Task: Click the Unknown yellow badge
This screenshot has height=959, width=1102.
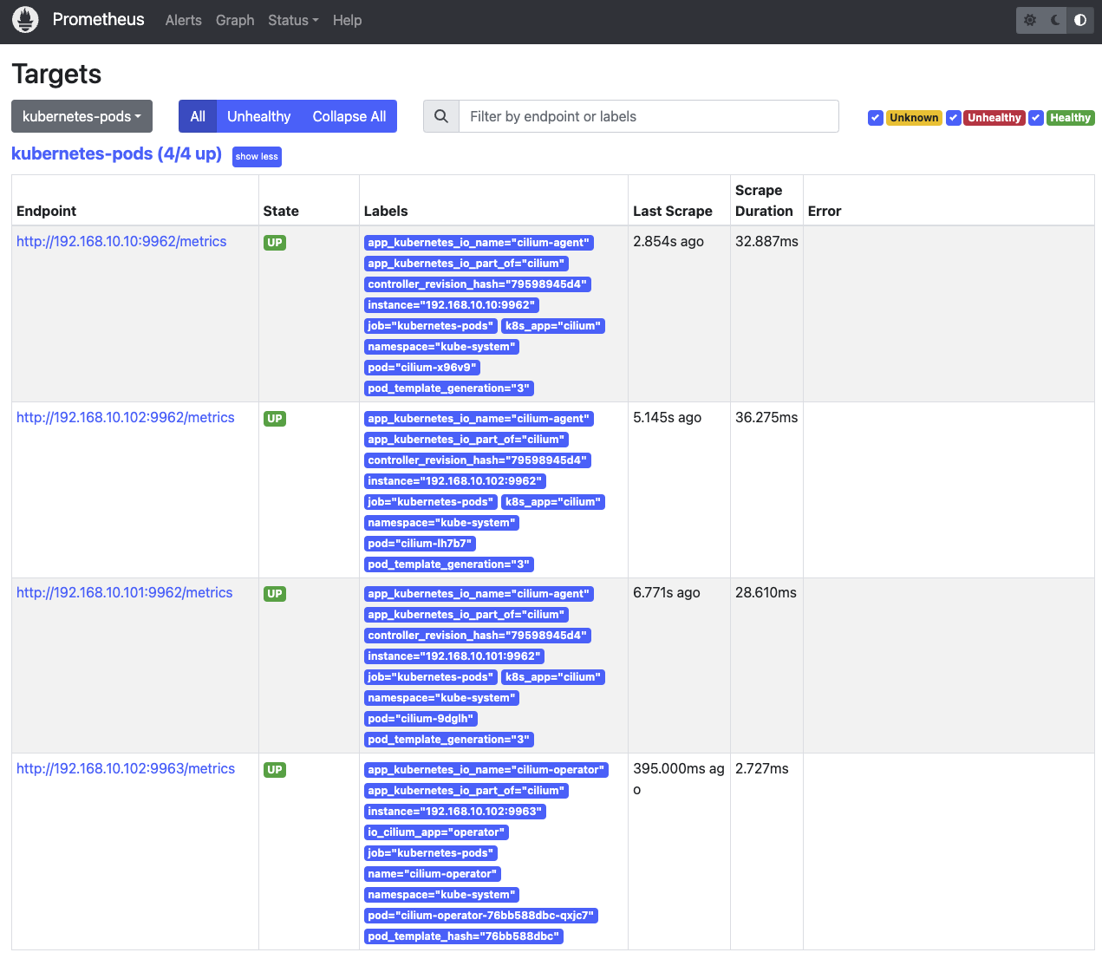Action: (x=914, y=118)
